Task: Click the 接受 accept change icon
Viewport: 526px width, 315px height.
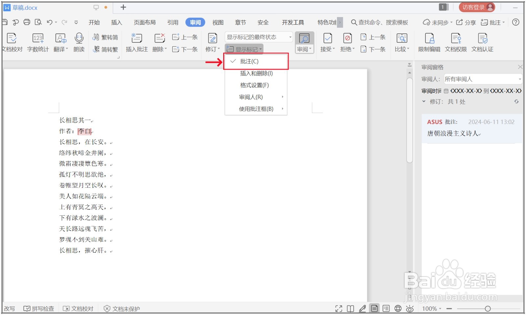Action: pyautogui.click(x=328, y=38)
